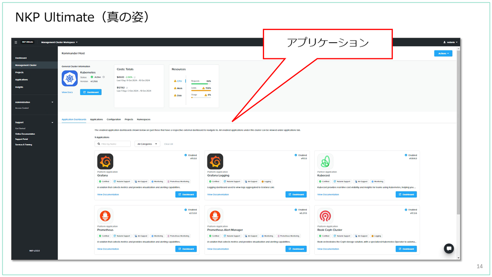Click the external link icon beside $49.83

tap(134, 77)
